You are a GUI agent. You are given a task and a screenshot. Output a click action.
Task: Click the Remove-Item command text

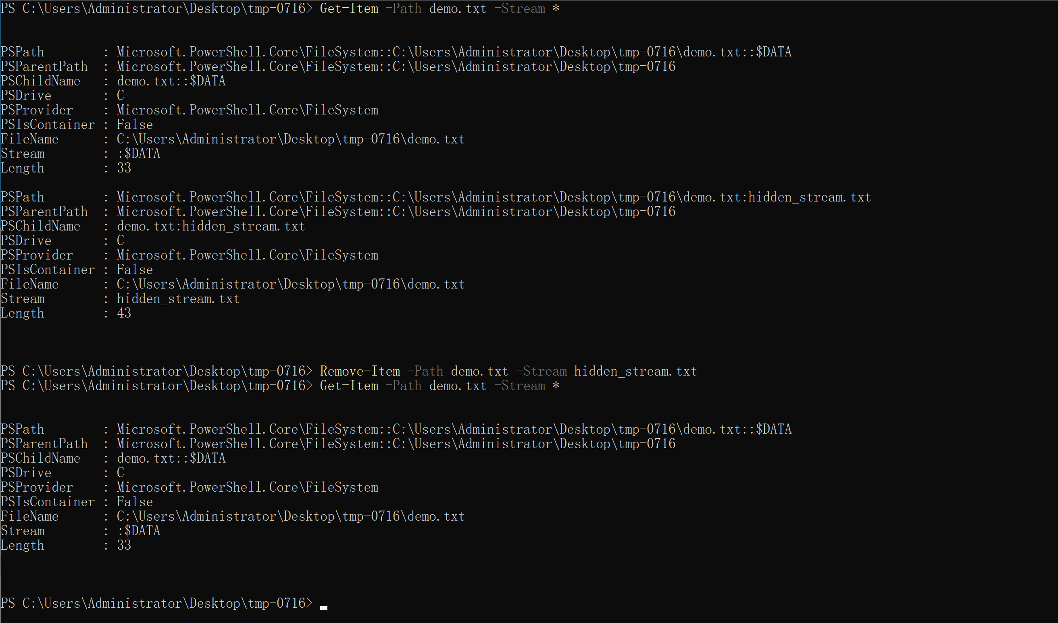coord(360,371)
